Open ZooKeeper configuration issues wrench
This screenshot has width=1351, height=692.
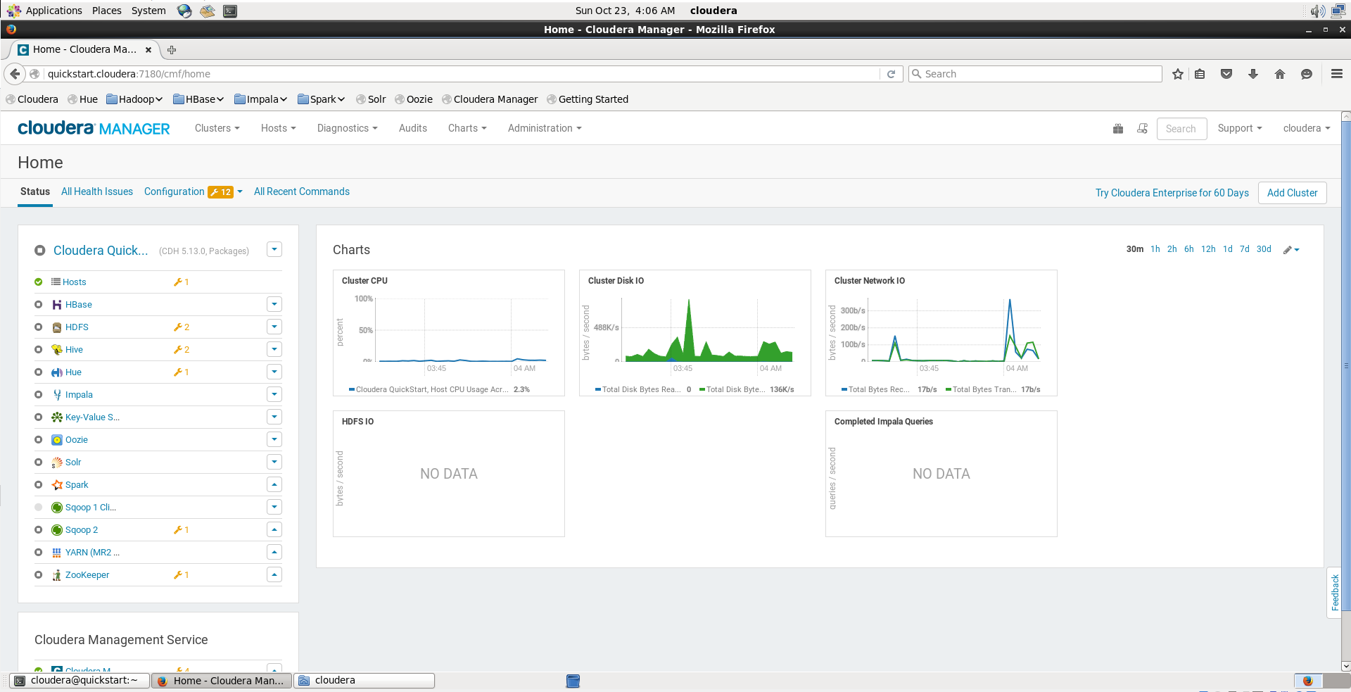pos(182,575)
